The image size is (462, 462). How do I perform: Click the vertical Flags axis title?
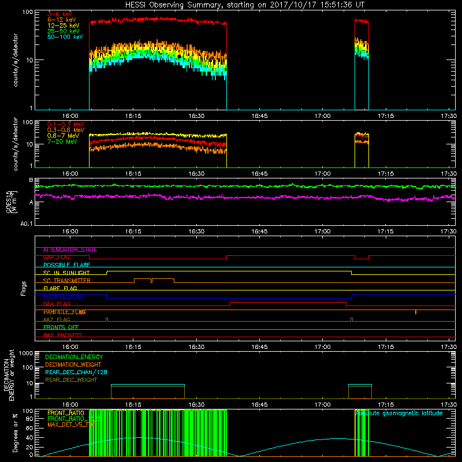tap(23, 288)
